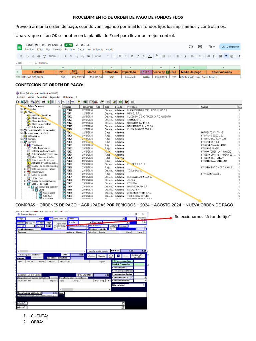
Task: Expand the Proveedores tree node
Action: pyautogui.click(x=25, y=145)
